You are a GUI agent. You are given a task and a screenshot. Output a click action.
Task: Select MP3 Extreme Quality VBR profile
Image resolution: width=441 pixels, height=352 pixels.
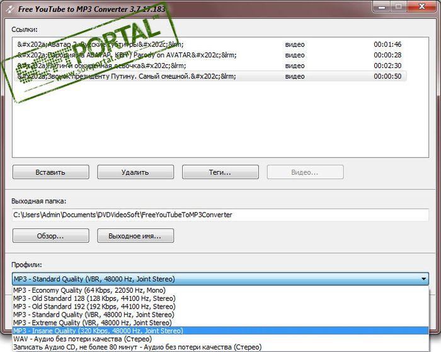(94, 322)
